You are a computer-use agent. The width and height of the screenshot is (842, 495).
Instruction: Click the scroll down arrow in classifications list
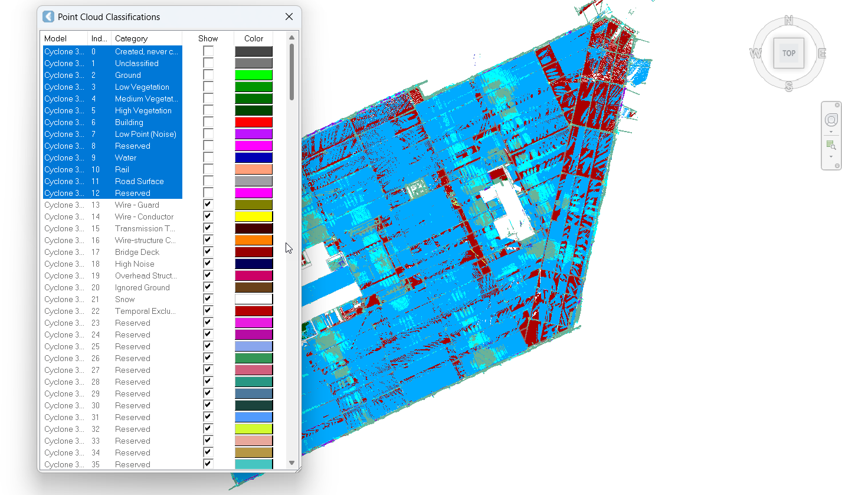click(x=291, y=463)
